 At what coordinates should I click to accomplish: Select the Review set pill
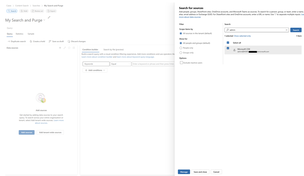coord(37,11)
